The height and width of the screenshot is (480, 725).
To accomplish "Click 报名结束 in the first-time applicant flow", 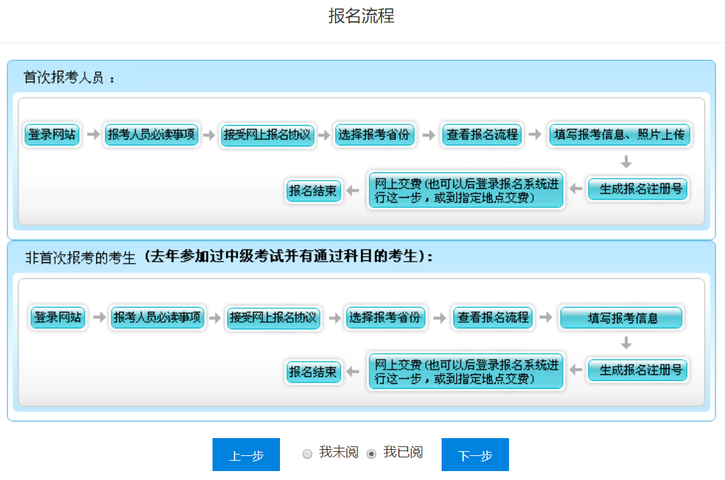I will click(314, 190).
